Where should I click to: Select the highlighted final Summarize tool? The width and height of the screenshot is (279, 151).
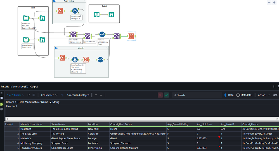pyautogui.click(x=131, y=36)
